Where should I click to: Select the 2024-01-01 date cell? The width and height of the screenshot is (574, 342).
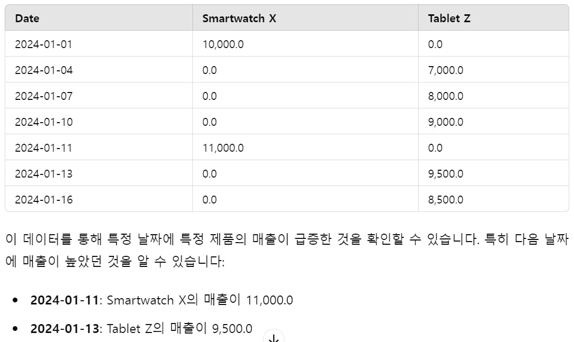pyautogui.click(x=43, y=44)
